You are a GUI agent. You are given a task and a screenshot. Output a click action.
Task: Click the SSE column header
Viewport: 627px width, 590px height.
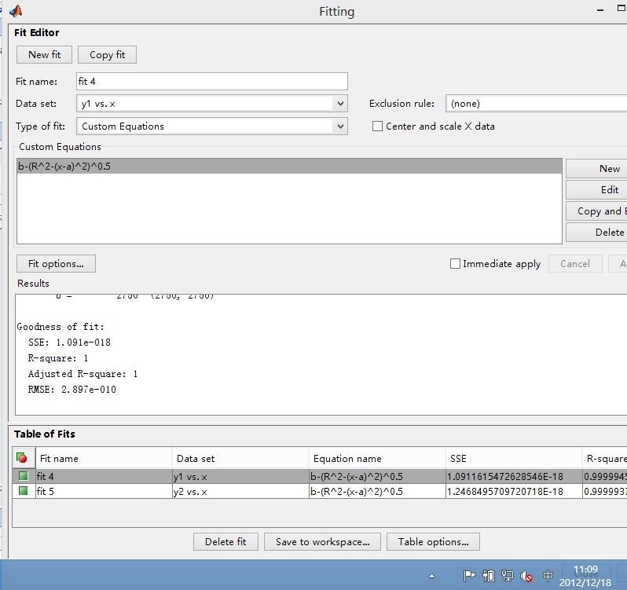point(513,458)
